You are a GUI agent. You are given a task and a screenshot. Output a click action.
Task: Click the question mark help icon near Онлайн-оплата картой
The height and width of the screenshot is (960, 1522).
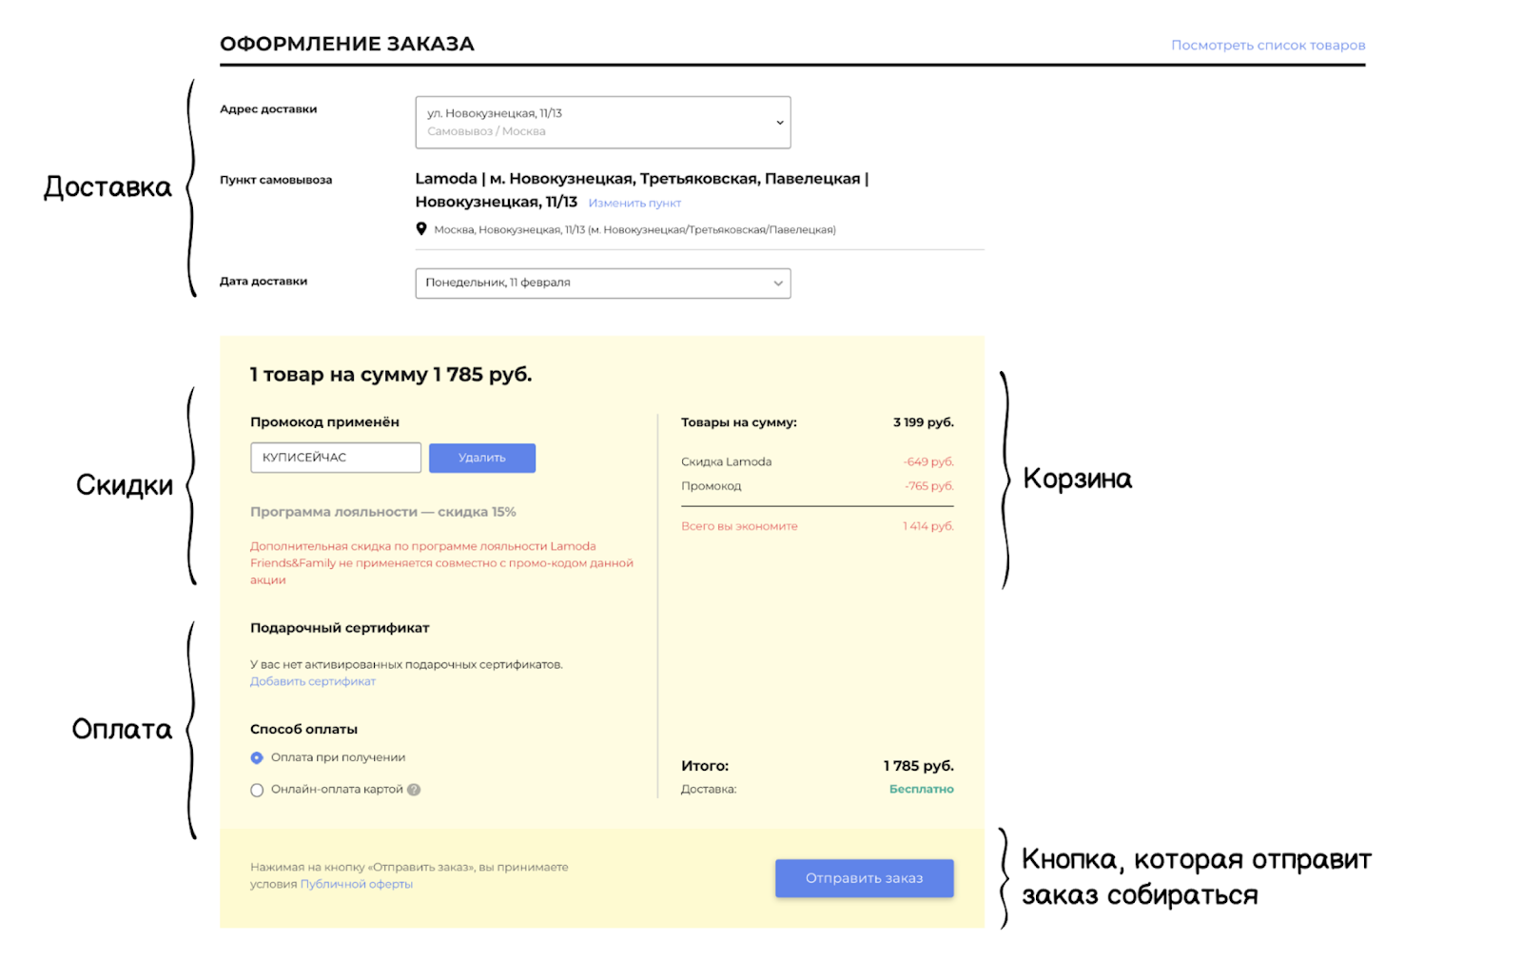coord(414,790)
